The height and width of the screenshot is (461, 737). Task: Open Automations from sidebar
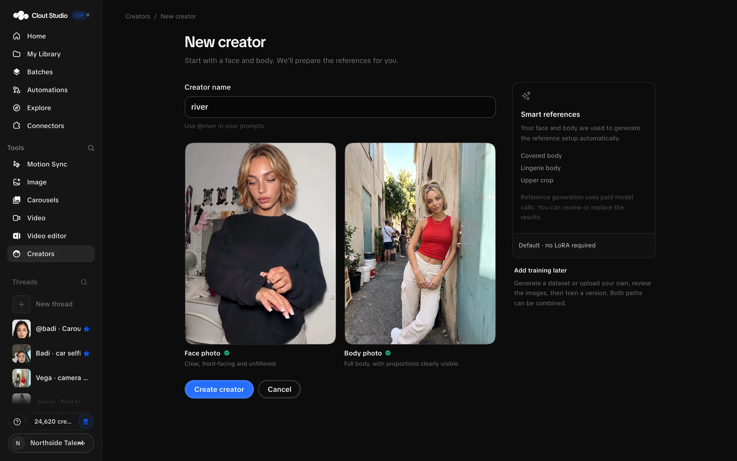[51, 90]
